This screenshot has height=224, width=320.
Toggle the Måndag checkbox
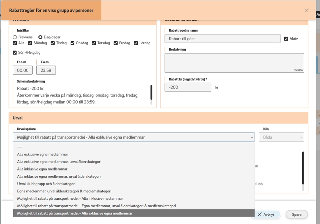[x=30, y=43]
